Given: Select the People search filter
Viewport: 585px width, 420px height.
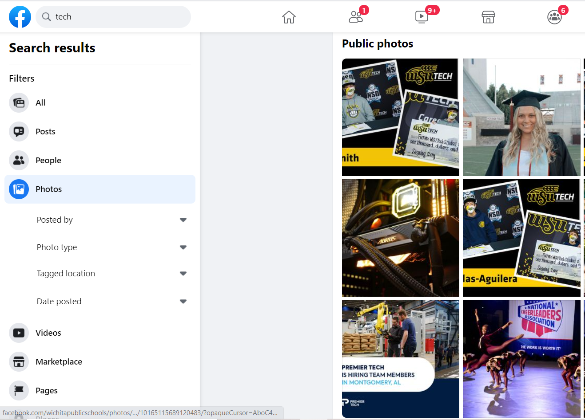Looking at the screenshot, I should [49, 160].
